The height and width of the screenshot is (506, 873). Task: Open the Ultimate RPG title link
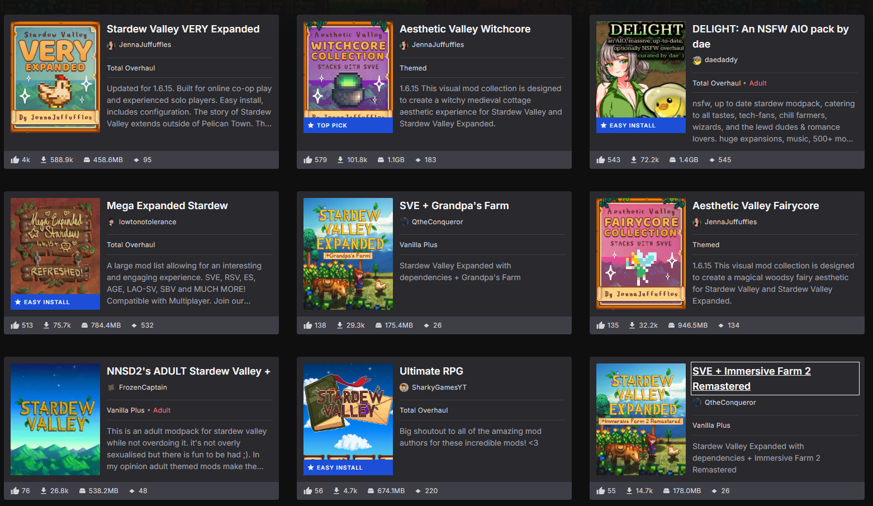(x=431, y=371)
